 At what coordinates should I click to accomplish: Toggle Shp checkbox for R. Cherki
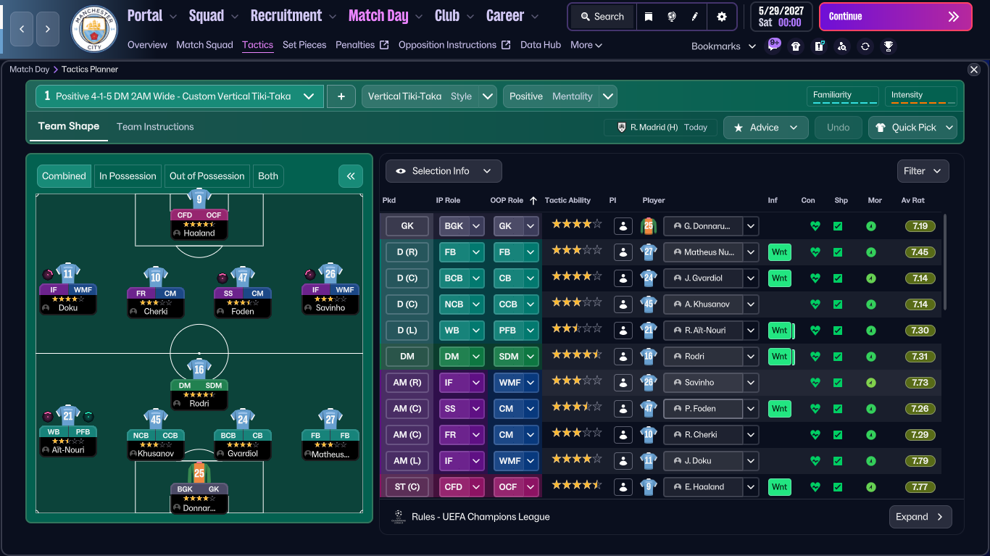pyautogui.click(x=838, y=435)
